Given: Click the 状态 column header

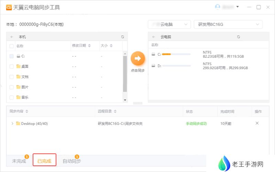Looking at the screenshot, I should coord(189,111).
